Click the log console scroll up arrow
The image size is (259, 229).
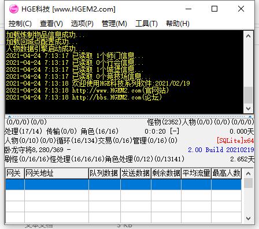pos(248,36)
